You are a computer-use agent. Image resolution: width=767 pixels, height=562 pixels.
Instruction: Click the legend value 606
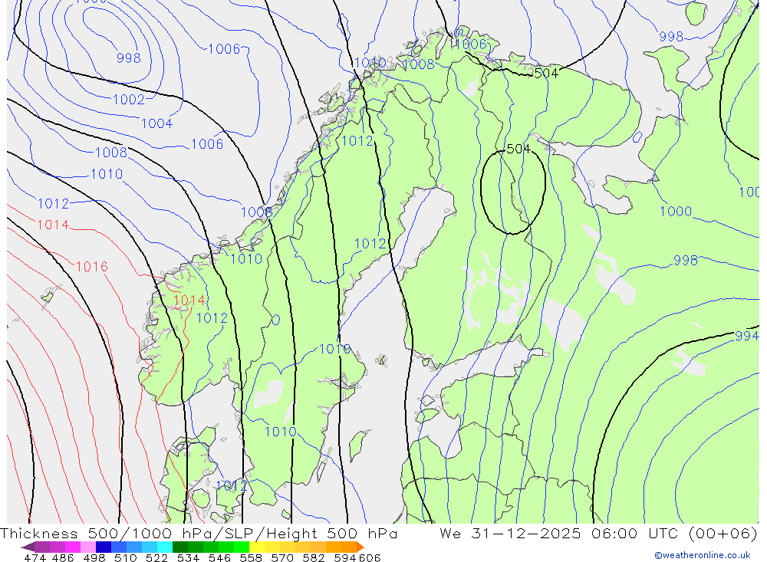[x=370, y=557]
